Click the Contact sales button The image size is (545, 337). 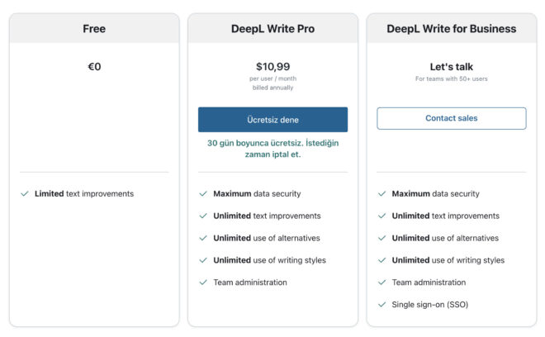click(x=451, y=118)
